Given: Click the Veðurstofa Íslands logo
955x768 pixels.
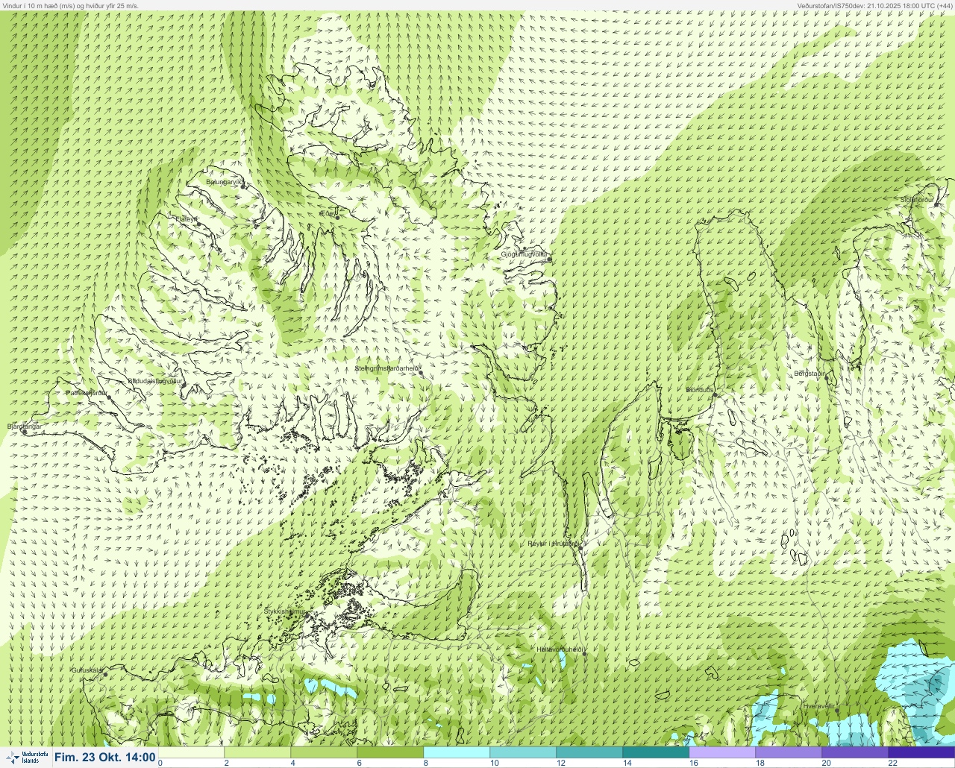Looking at the screenshot, I should click(x=26, y=758).
